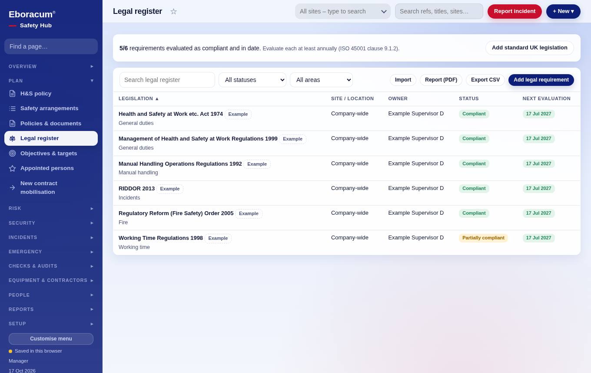Expand the Risk sidebar section
Viewport: 591px width, 373px height.
click(51, 208)
